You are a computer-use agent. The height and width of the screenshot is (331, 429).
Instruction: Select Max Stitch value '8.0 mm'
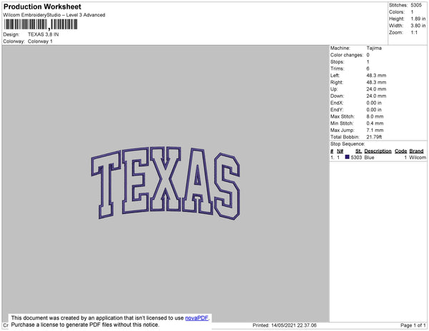[375, 116]
